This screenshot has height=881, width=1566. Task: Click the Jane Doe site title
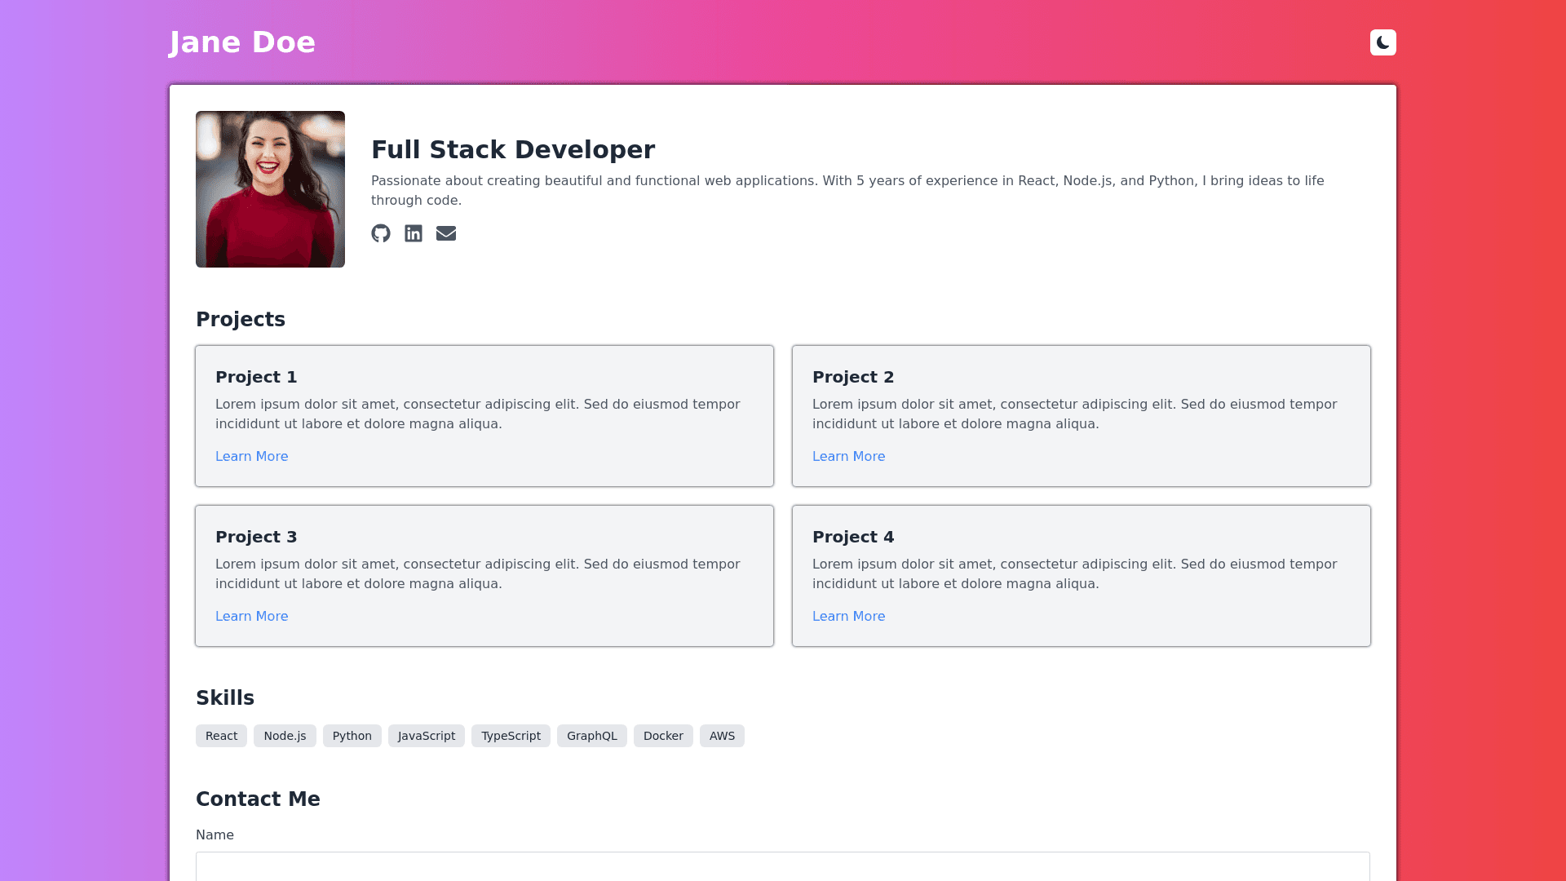[242, 42]
